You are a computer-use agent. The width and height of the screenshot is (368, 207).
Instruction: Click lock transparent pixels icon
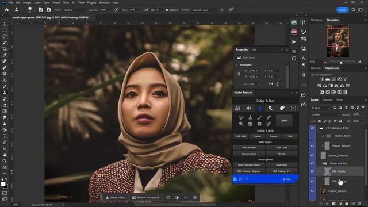pyautogui.click(x=320, y=121)
